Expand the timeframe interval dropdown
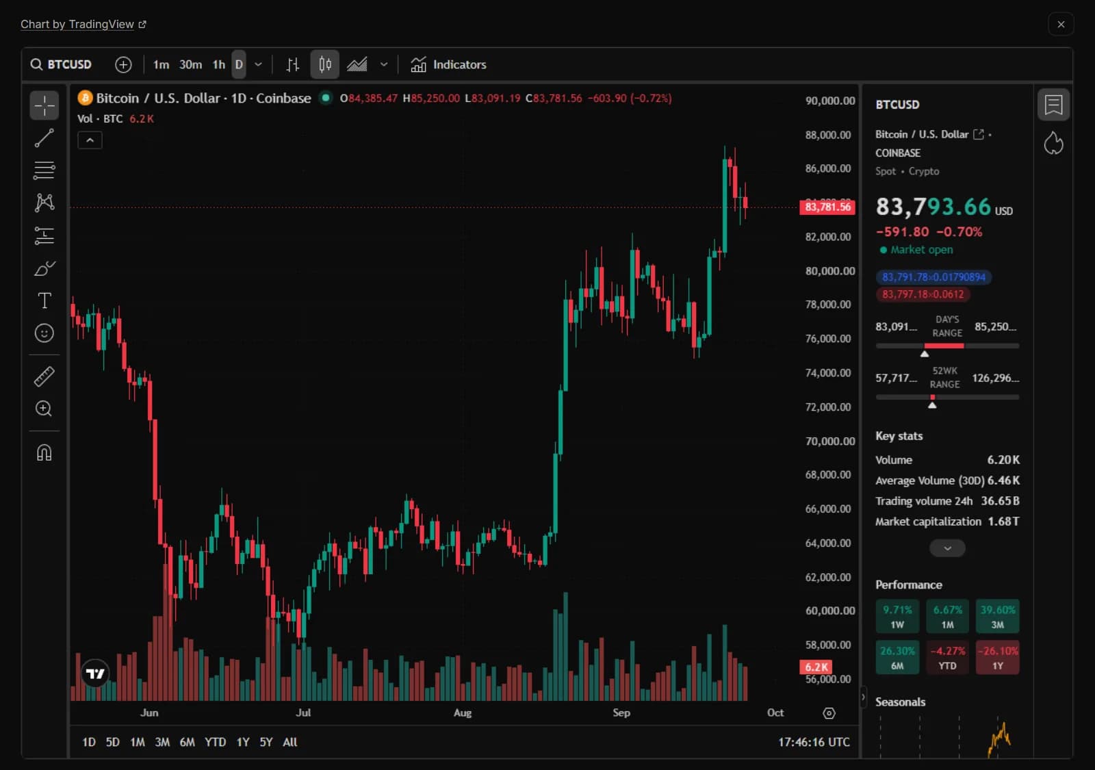 pyautogui.click(x=258, y=64)
